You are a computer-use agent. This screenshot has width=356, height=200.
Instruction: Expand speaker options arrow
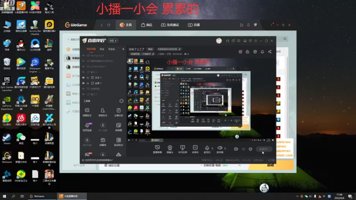tap(225, 148)
